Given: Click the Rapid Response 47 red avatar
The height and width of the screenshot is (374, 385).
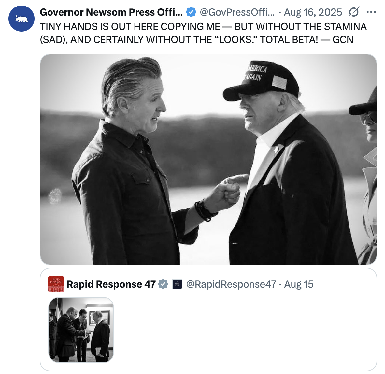Looking at the screenshot, I should click(56, 284).
